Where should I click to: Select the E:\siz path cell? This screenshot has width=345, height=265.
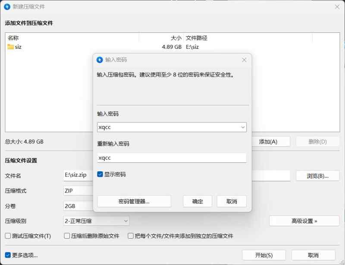click(x=192, y=47)
